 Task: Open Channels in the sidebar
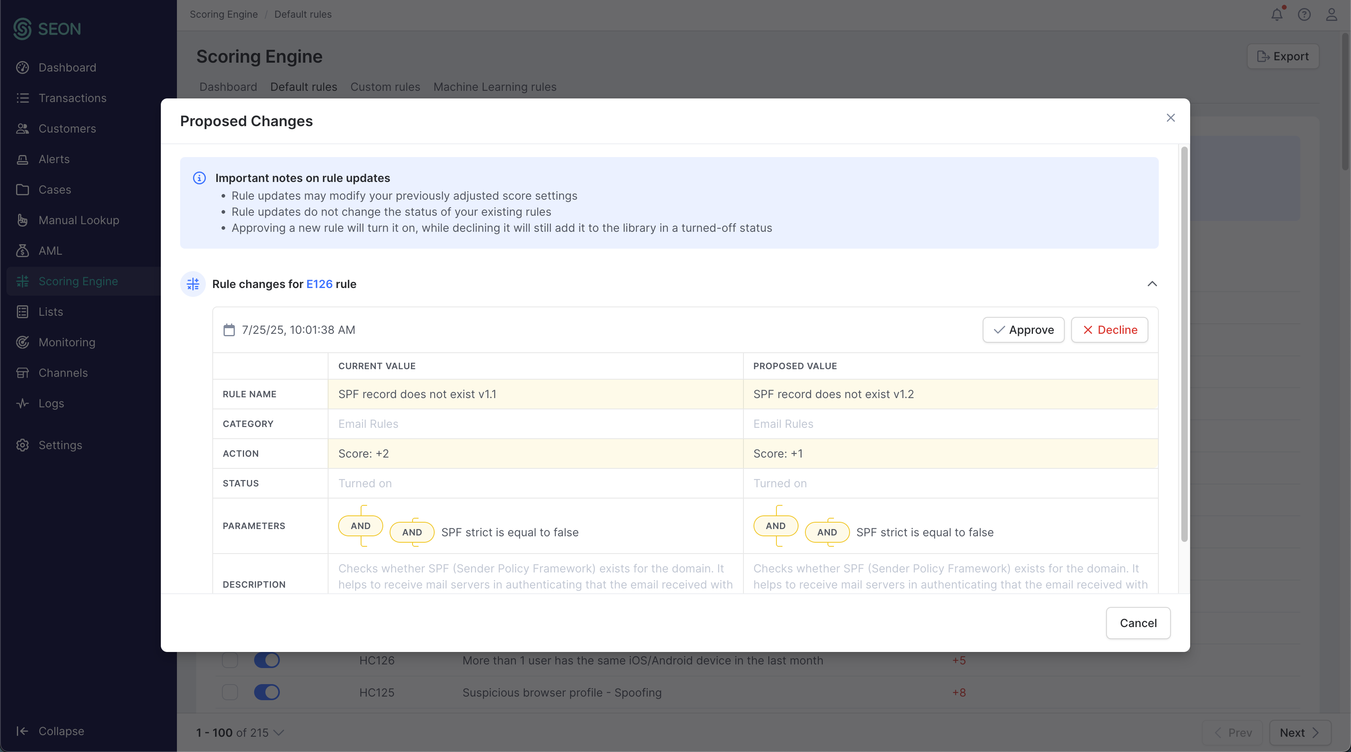[x=63, y=373]
